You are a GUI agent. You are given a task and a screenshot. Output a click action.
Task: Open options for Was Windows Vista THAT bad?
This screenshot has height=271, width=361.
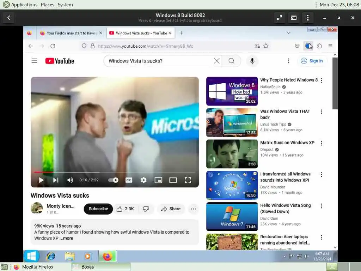pyautogui.click(x=322, y=112)
